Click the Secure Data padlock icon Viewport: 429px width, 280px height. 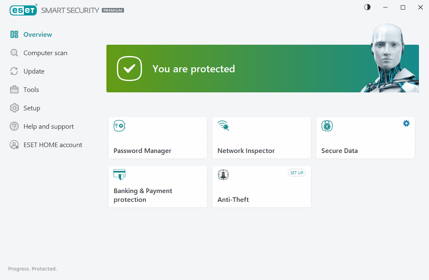coord(327,126)
